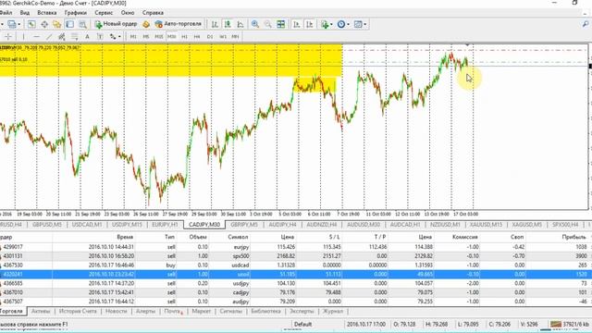
Task: Click the search magnifier at toolbar right
Action: click(586, 24)
